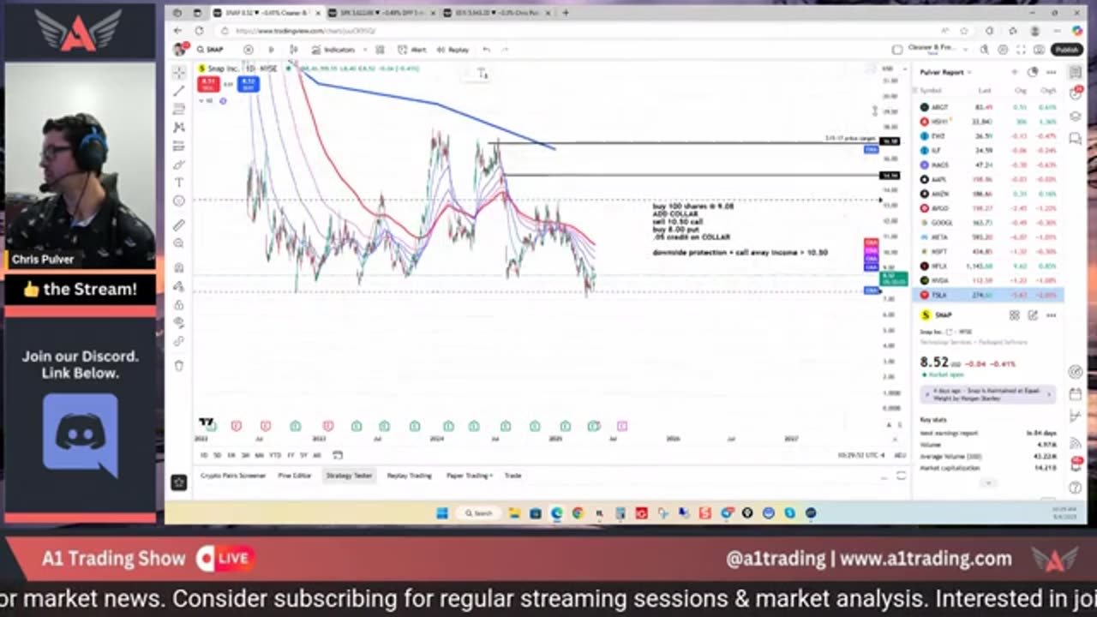Add symbol to Pulver Report watchlist
Screen dimensions: 1097x617
pos(1015,72)
